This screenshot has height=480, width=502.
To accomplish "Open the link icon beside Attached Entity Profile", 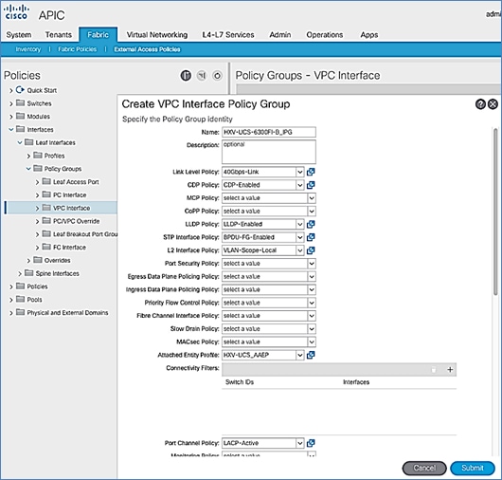I will point(311,355).
